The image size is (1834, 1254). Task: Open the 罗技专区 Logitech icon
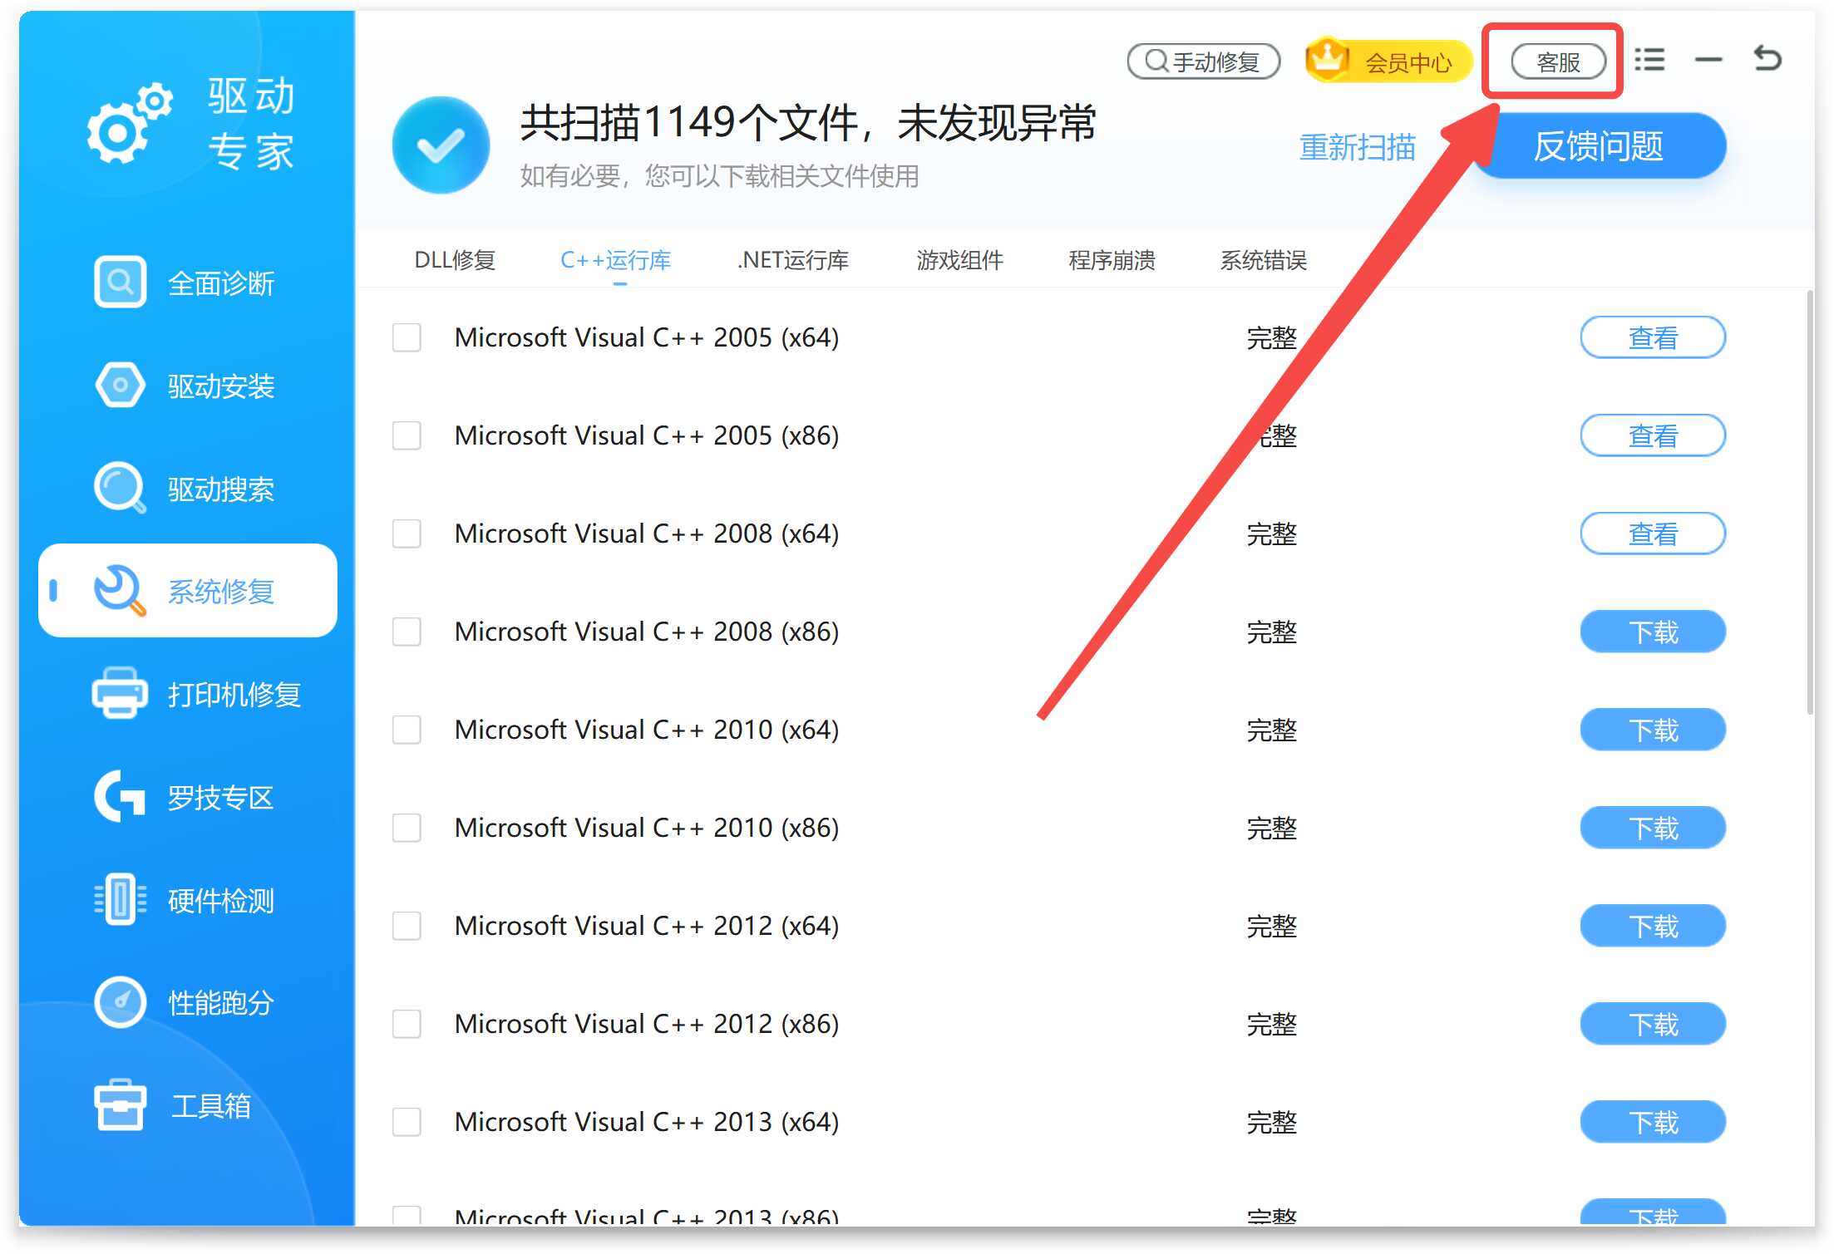(x=120, y=796)
